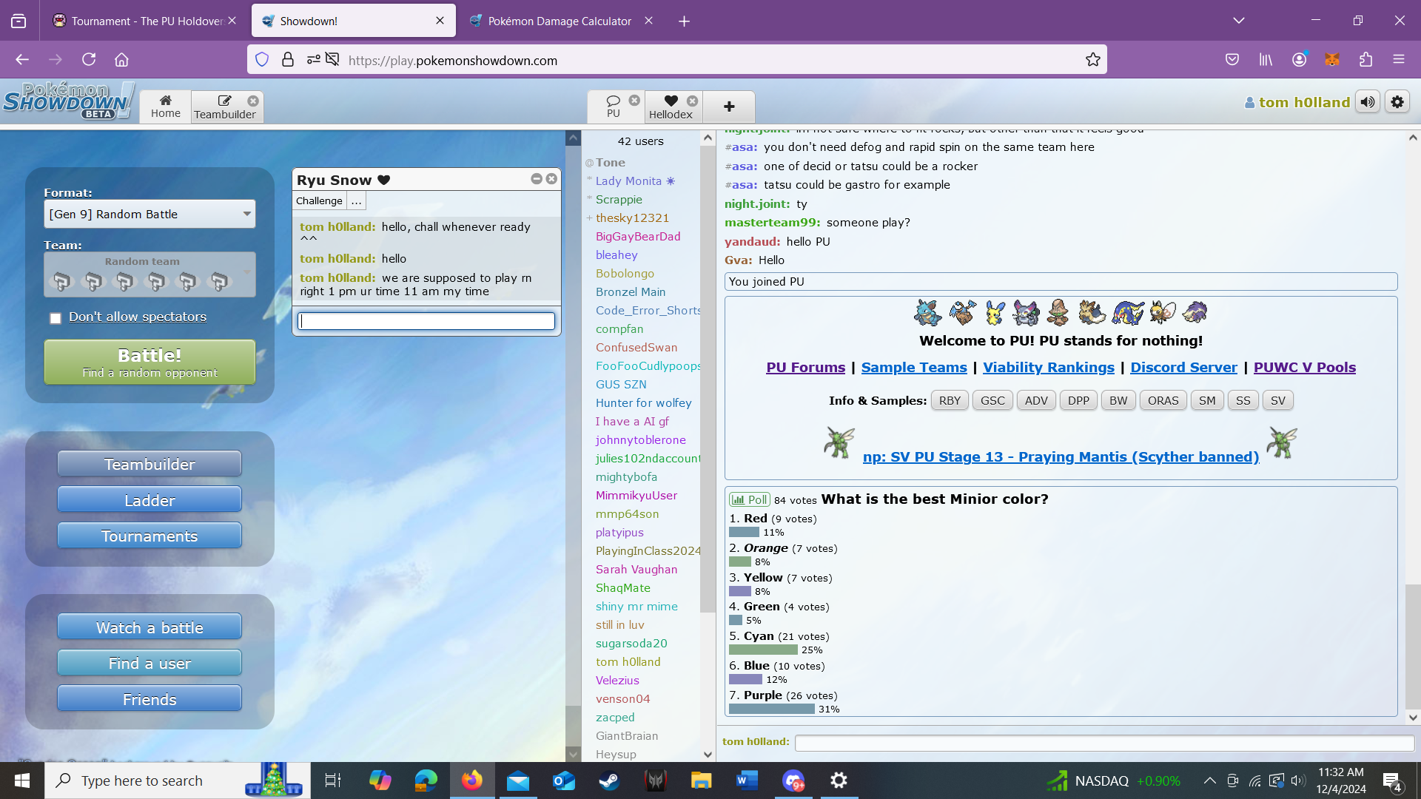This screenshot has height=799, width=1421.
Task: Open the Firefox account icon
Action: pyautogui.click(x=1299, y=60)
